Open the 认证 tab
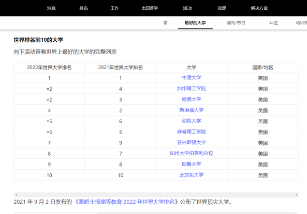Image resolution: width=307 pixels, height=214 pixels. [x=273, y=23]
